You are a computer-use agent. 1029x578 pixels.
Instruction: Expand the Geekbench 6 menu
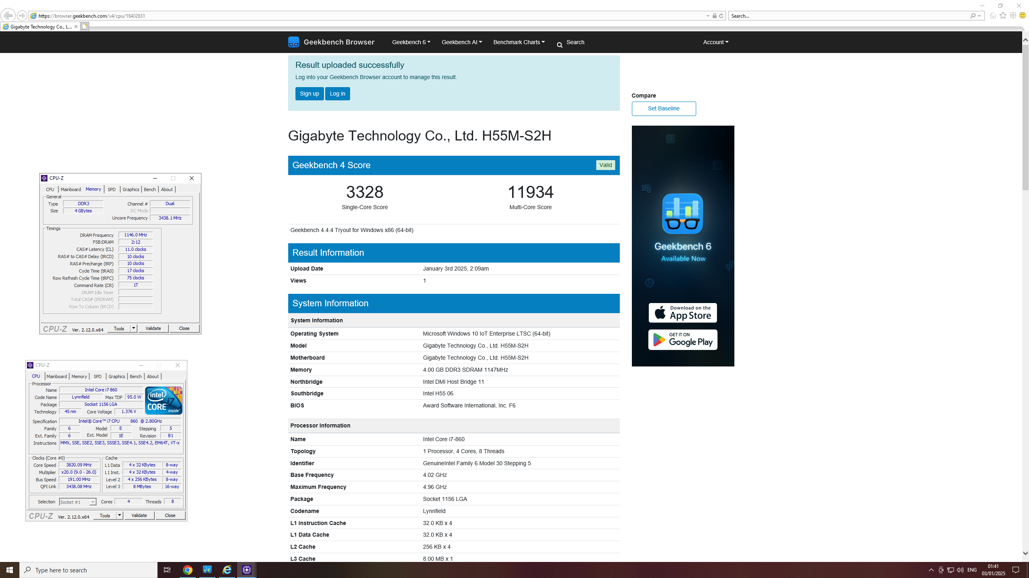[x=411, y=42]
